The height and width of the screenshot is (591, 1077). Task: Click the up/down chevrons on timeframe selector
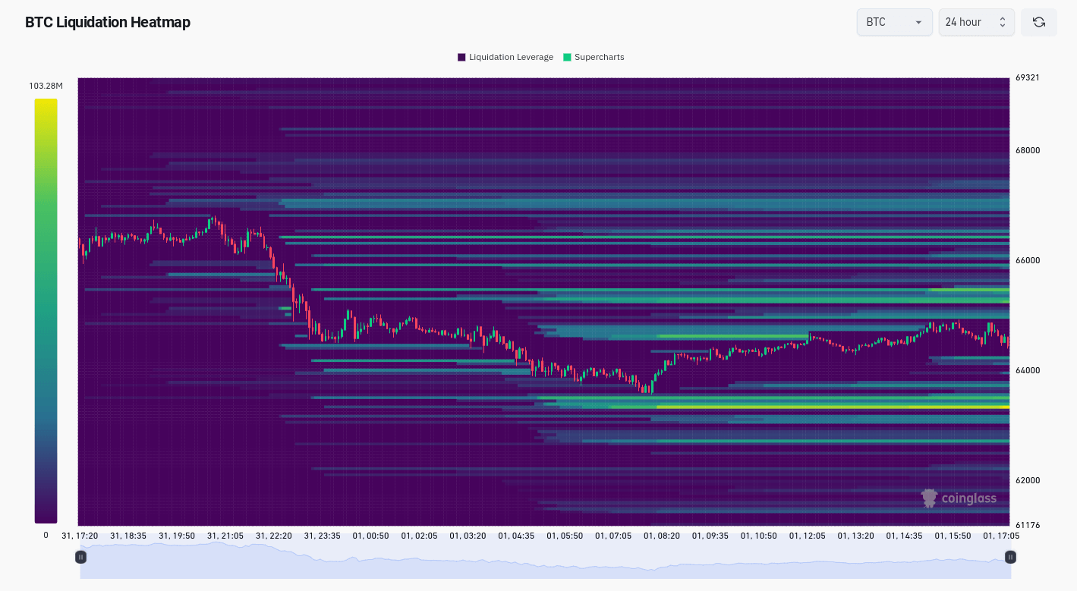[1002, 22]
